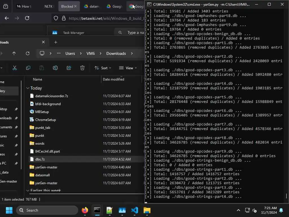
Task: Switch to the NLTK tab in Firefox
Action: [49, 6]
